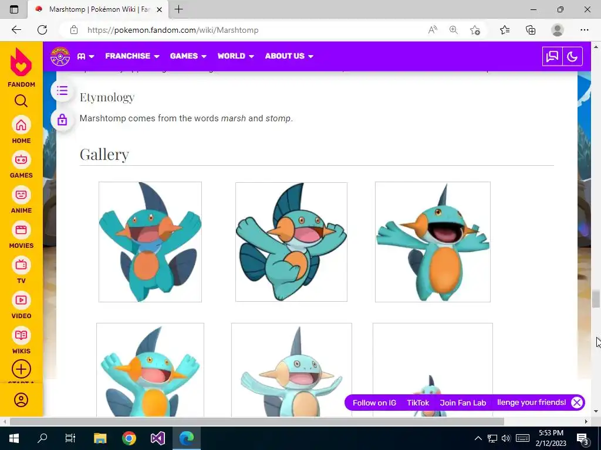Expand the wiki explore dropdown
Image resolution: width=601 pixels, height=450 pixels.
[x=86, y=56]
